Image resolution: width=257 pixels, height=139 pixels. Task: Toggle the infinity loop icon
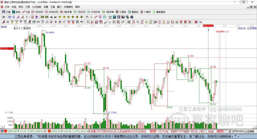[x=201, y=22]
